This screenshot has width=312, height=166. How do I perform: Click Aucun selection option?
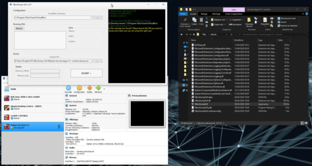click(282, 22)
